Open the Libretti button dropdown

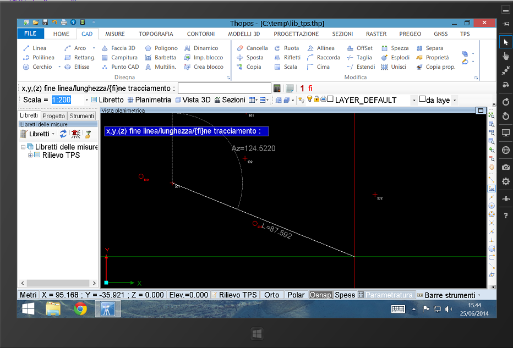click(53, 134)
